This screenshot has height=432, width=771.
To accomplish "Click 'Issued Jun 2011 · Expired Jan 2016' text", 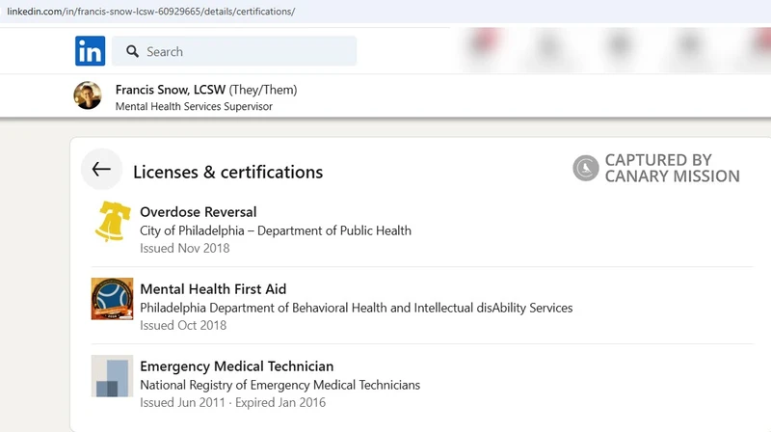I will pyautogui.click(x=232, y=402).
